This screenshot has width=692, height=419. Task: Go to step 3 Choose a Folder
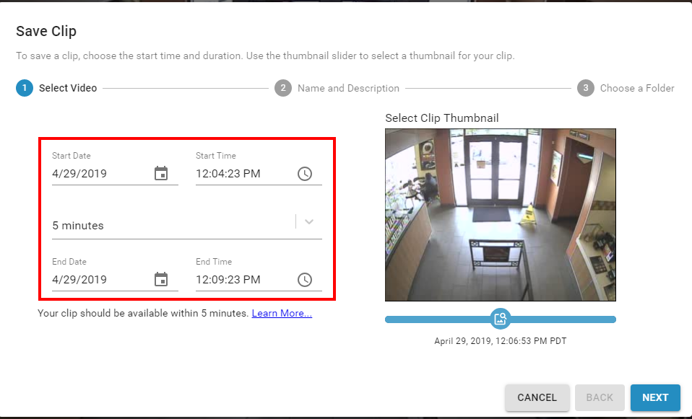pyautogui.click(x=626, y=88)
